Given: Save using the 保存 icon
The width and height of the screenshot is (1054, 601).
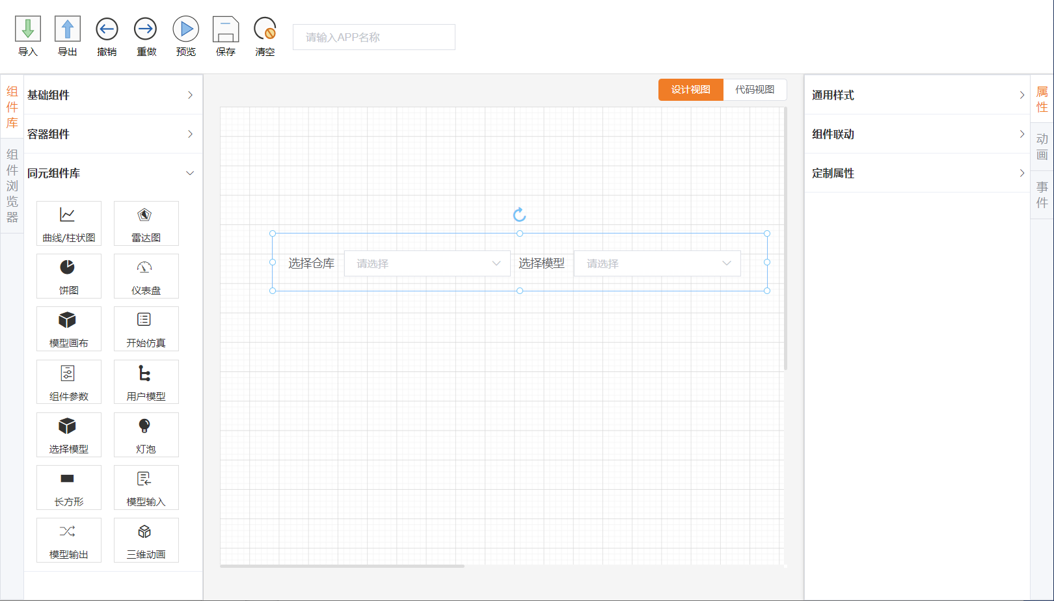Looking at the screenshot, I should pos(226,29).
